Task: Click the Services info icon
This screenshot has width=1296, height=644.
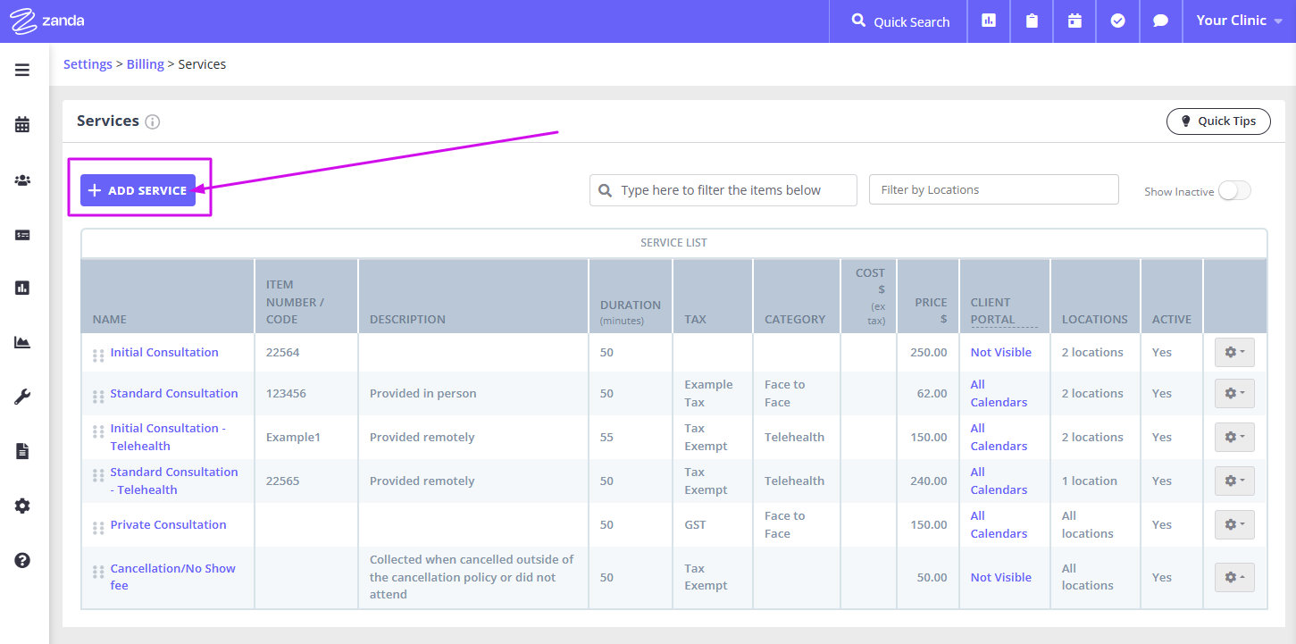Action: point(153,121)
